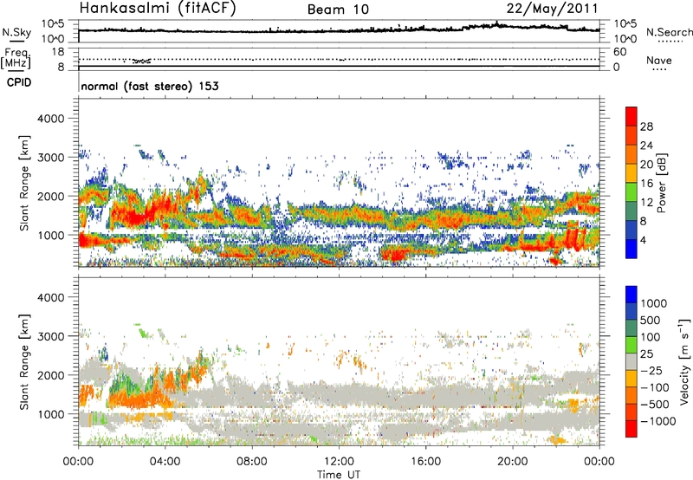Click the 04:00 time tick label

pos(165,462)
